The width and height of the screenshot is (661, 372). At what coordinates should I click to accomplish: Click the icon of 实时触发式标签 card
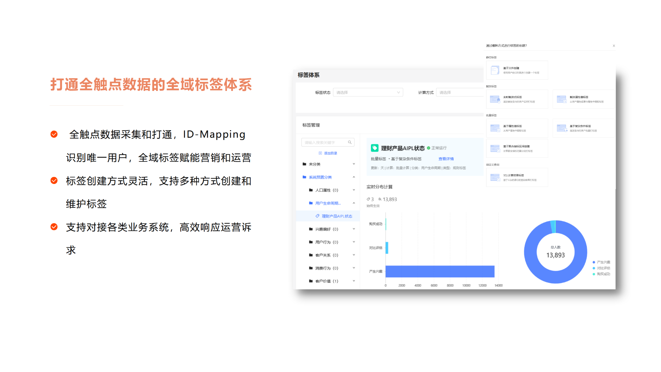pos(495,99)
